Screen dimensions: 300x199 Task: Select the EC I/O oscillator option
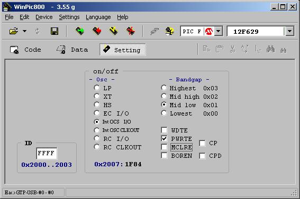click(x=97, y=113)
